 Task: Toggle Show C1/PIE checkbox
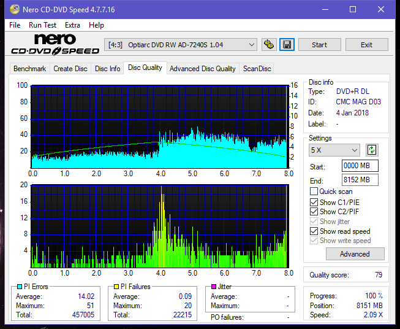coord(314,202)
